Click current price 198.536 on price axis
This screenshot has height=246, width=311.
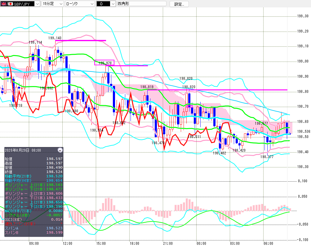pyautogui.click(x=304, y=132)
